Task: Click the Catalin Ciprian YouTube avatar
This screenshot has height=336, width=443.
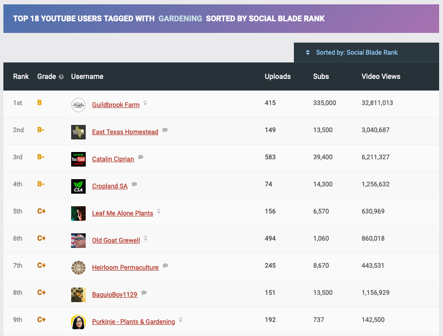Action: tap(78, 159)
